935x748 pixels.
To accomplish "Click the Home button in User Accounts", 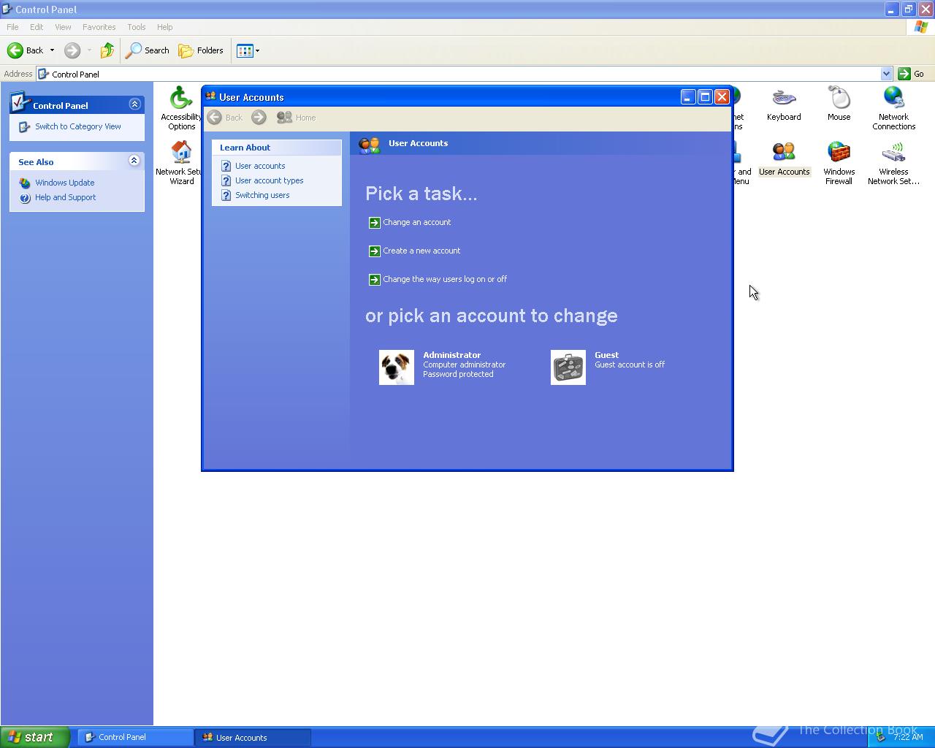I will point(297,118).
